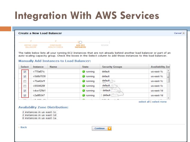
Task: Select the Add EC2 Instances step
Action: coord(80,46)
